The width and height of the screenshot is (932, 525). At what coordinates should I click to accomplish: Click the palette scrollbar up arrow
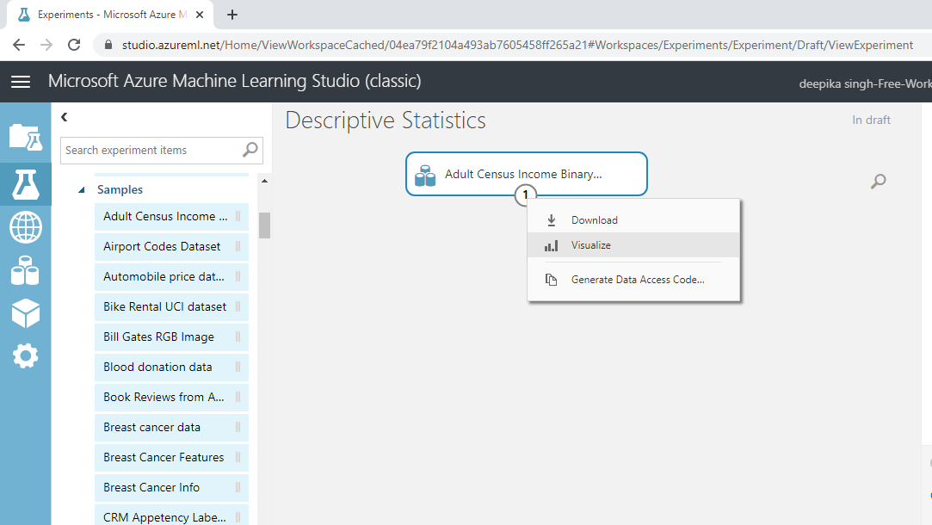tap(264, 181)
